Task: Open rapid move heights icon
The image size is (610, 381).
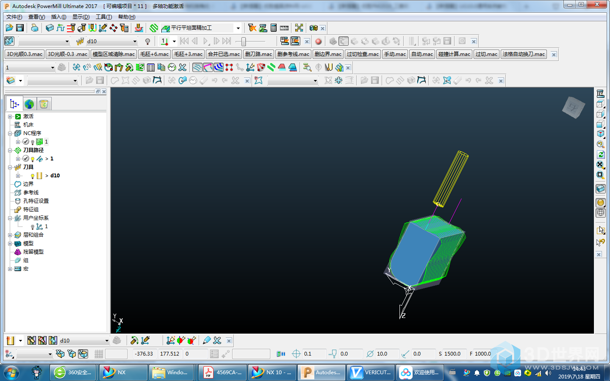Action: 71,28
